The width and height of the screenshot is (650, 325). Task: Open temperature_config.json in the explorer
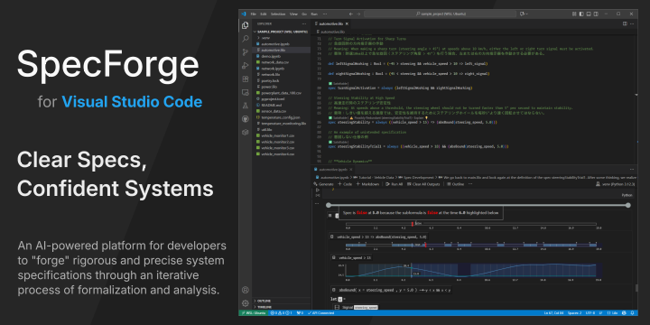[281, 117]
